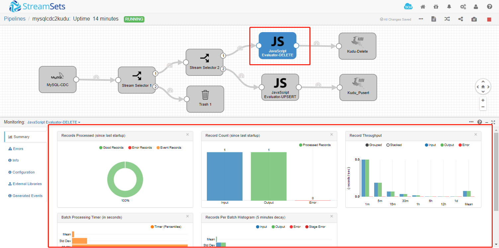Select the Stream Selector 1 stage
This screenshot has height=248, width=499.
coord(137,80)
